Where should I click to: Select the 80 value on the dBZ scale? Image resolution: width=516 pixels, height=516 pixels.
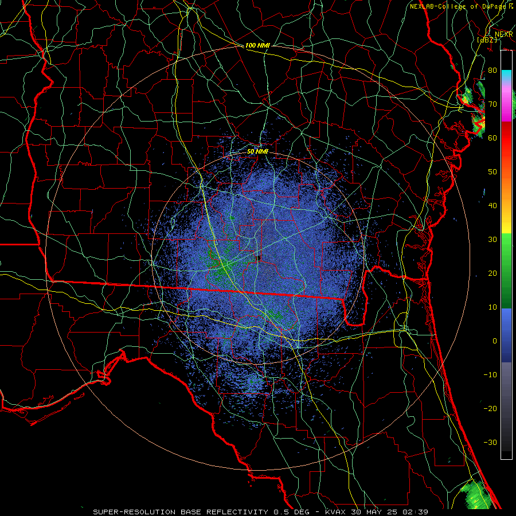tap(492, 70)
